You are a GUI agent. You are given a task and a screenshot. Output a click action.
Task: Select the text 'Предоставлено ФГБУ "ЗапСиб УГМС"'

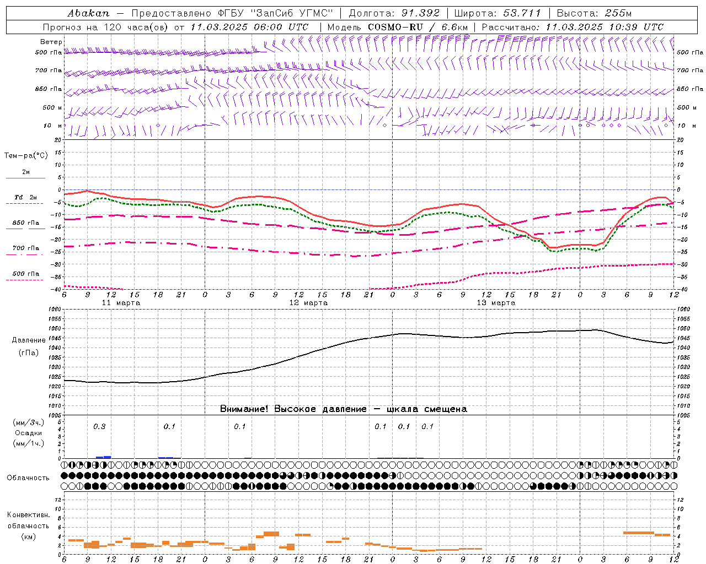coord(233,13)
